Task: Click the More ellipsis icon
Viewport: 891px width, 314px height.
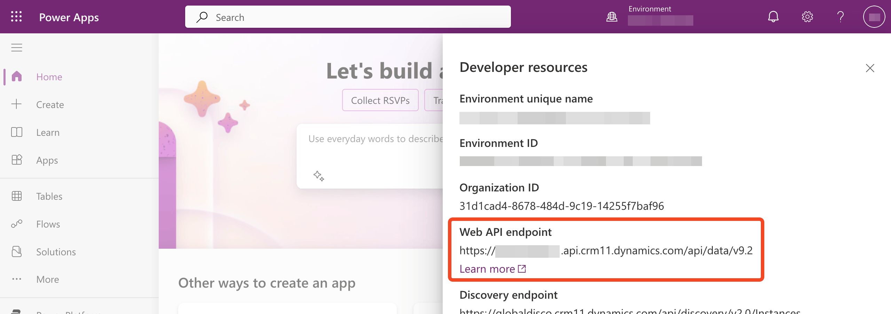Action: pos(16,279)
